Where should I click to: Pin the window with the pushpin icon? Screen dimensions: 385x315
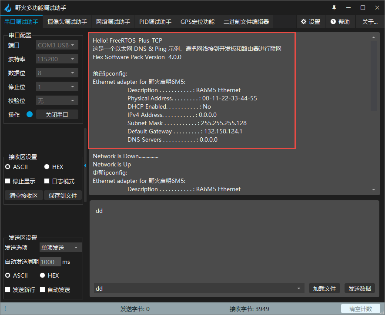(x=334, y=8)
